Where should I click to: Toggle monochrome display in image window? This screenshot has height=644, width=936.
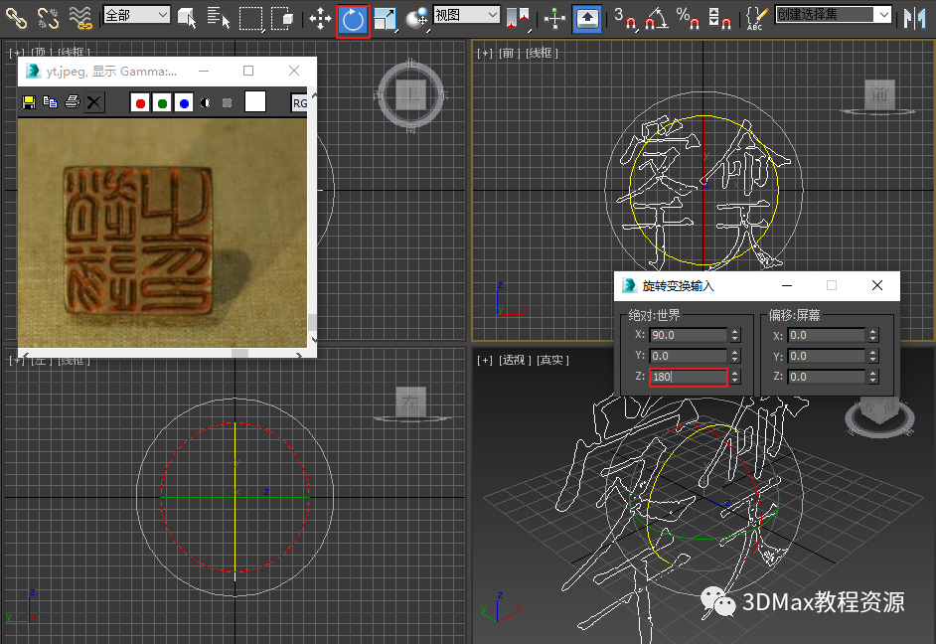click(x=227, y=103)
